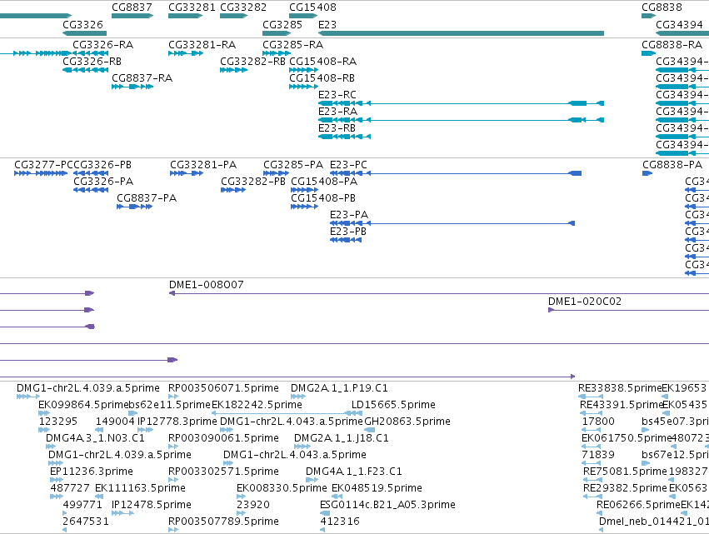
Task: Select the CG33281-RA transcript label
Action: point(202,45)
